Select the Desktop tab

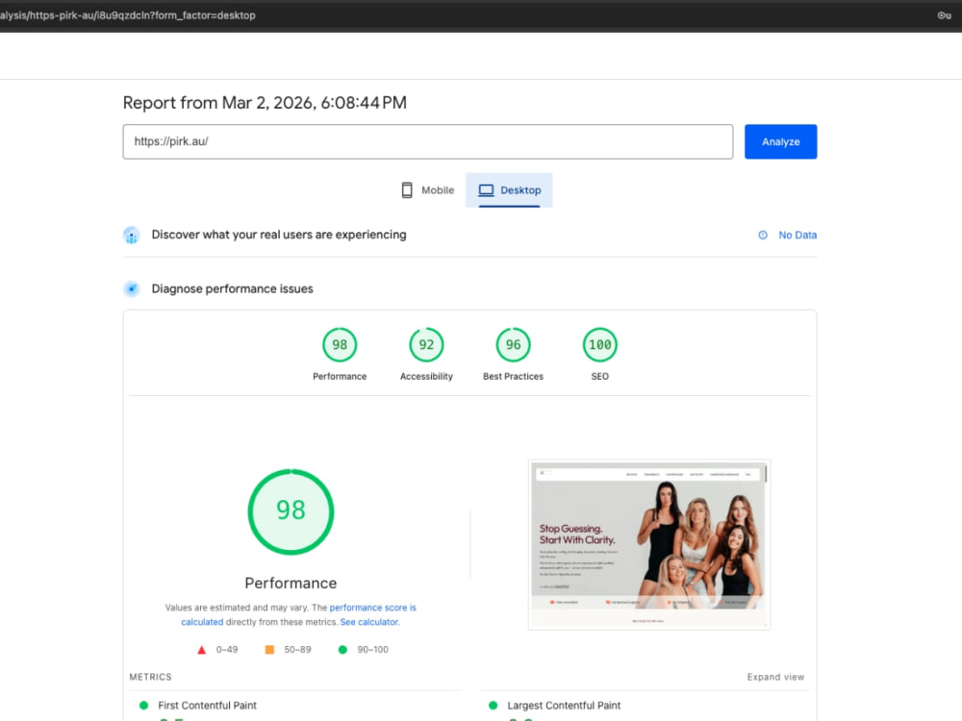pyautogui.click(x=509, y=190)
